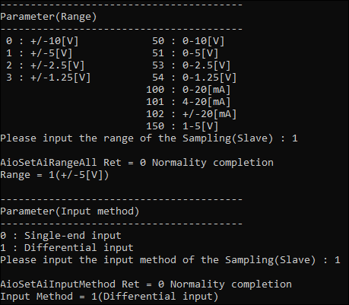The image size is (349, 305).
Task: Click the '3 : +/-1.25[V]' range entry
Action: (x=49, y=78)
